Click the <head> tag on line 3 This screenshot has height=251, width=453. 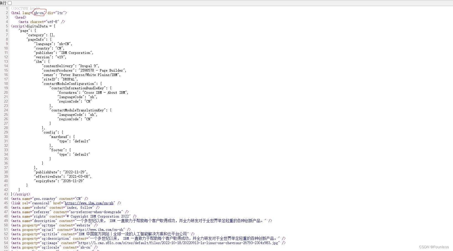20,17
